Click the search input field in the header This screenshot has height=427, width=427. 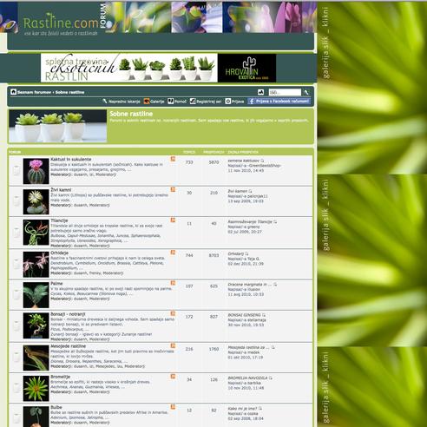coord(285,92)
